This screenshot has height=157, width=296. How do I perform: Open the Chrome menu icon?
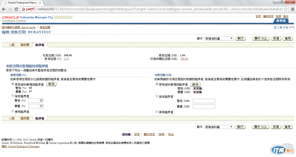(292, 9)
